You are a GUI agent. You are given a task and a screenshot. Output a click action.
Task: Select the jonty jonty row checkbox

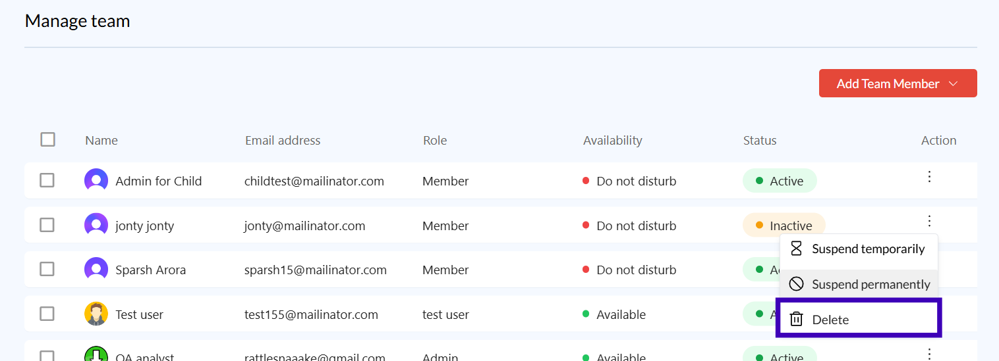pyautogui.click(x=47, y=225)
